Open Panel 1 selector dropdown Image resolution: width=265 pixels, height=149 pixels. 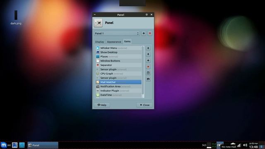coord(117,34)
